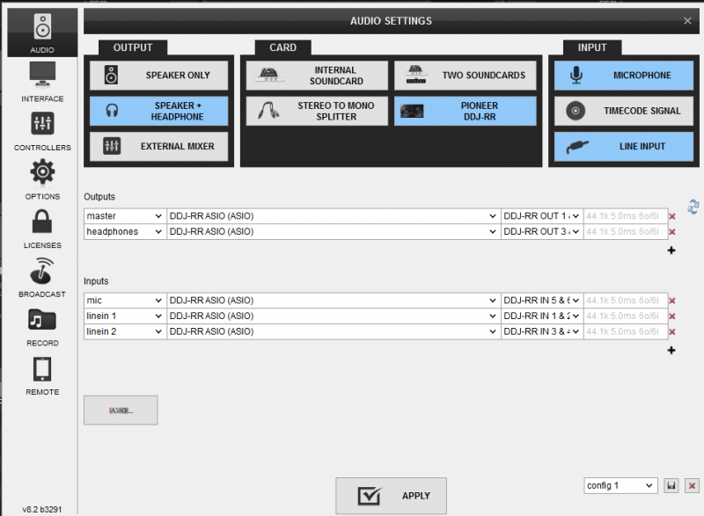Remove the headphones output row

coord(672,232)
